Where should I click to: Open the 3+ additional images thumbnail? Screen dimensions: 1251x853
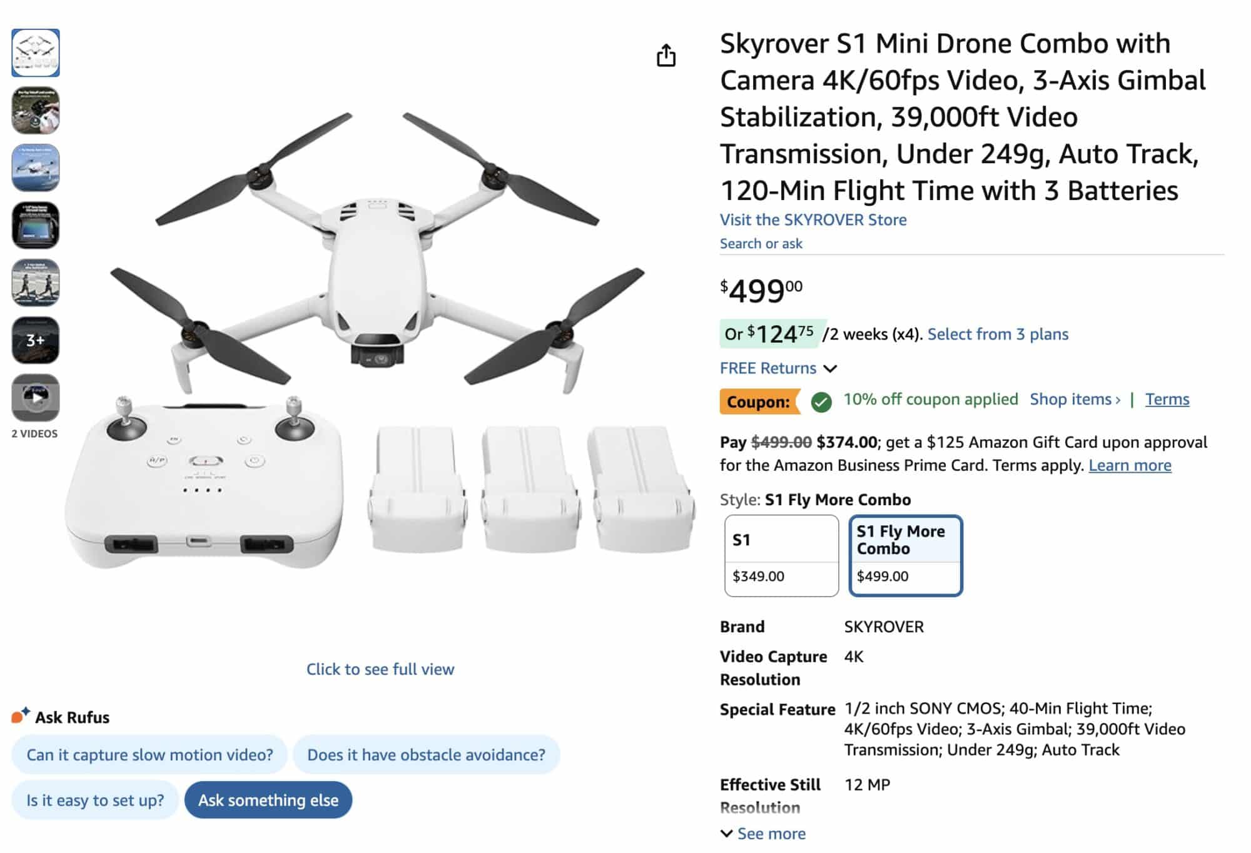tap(36, 341)
